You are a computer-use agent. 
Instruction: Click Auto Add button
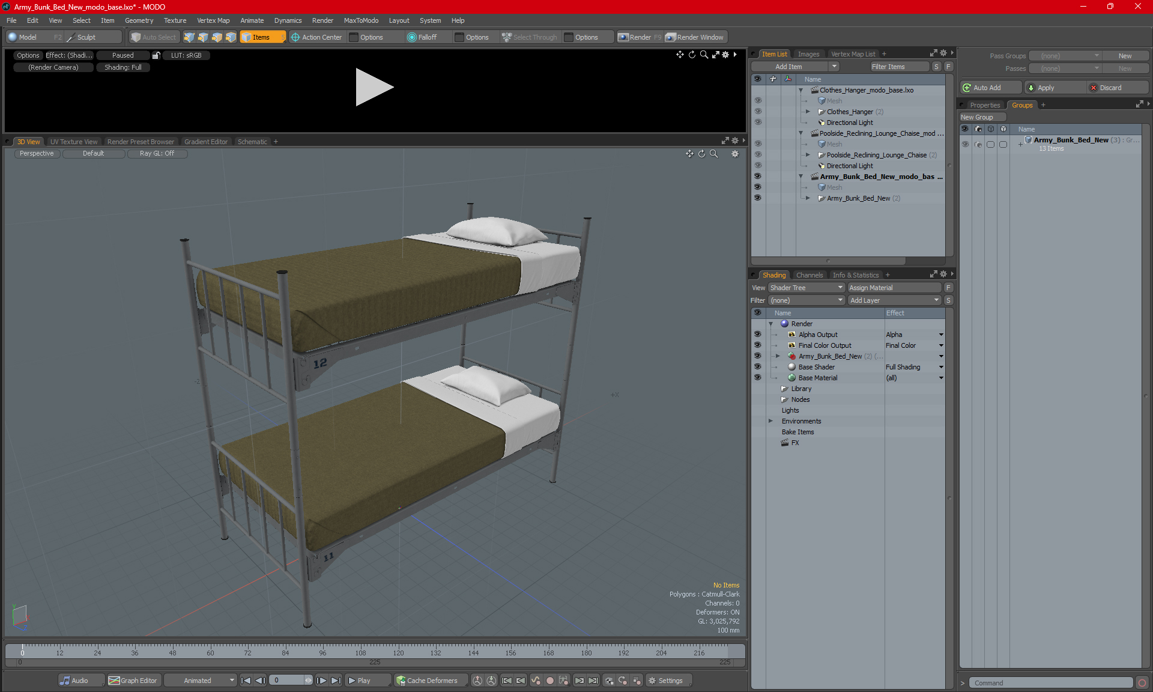[x=990, y=88]
